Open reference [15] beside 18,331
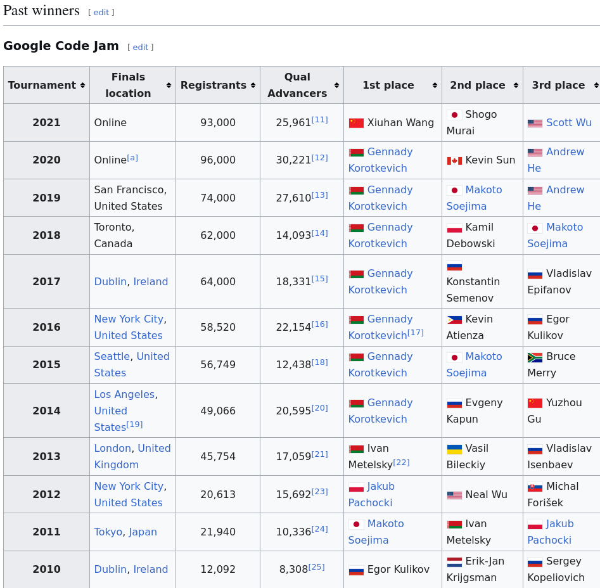The image size is (600, 588). click(319, 279)
